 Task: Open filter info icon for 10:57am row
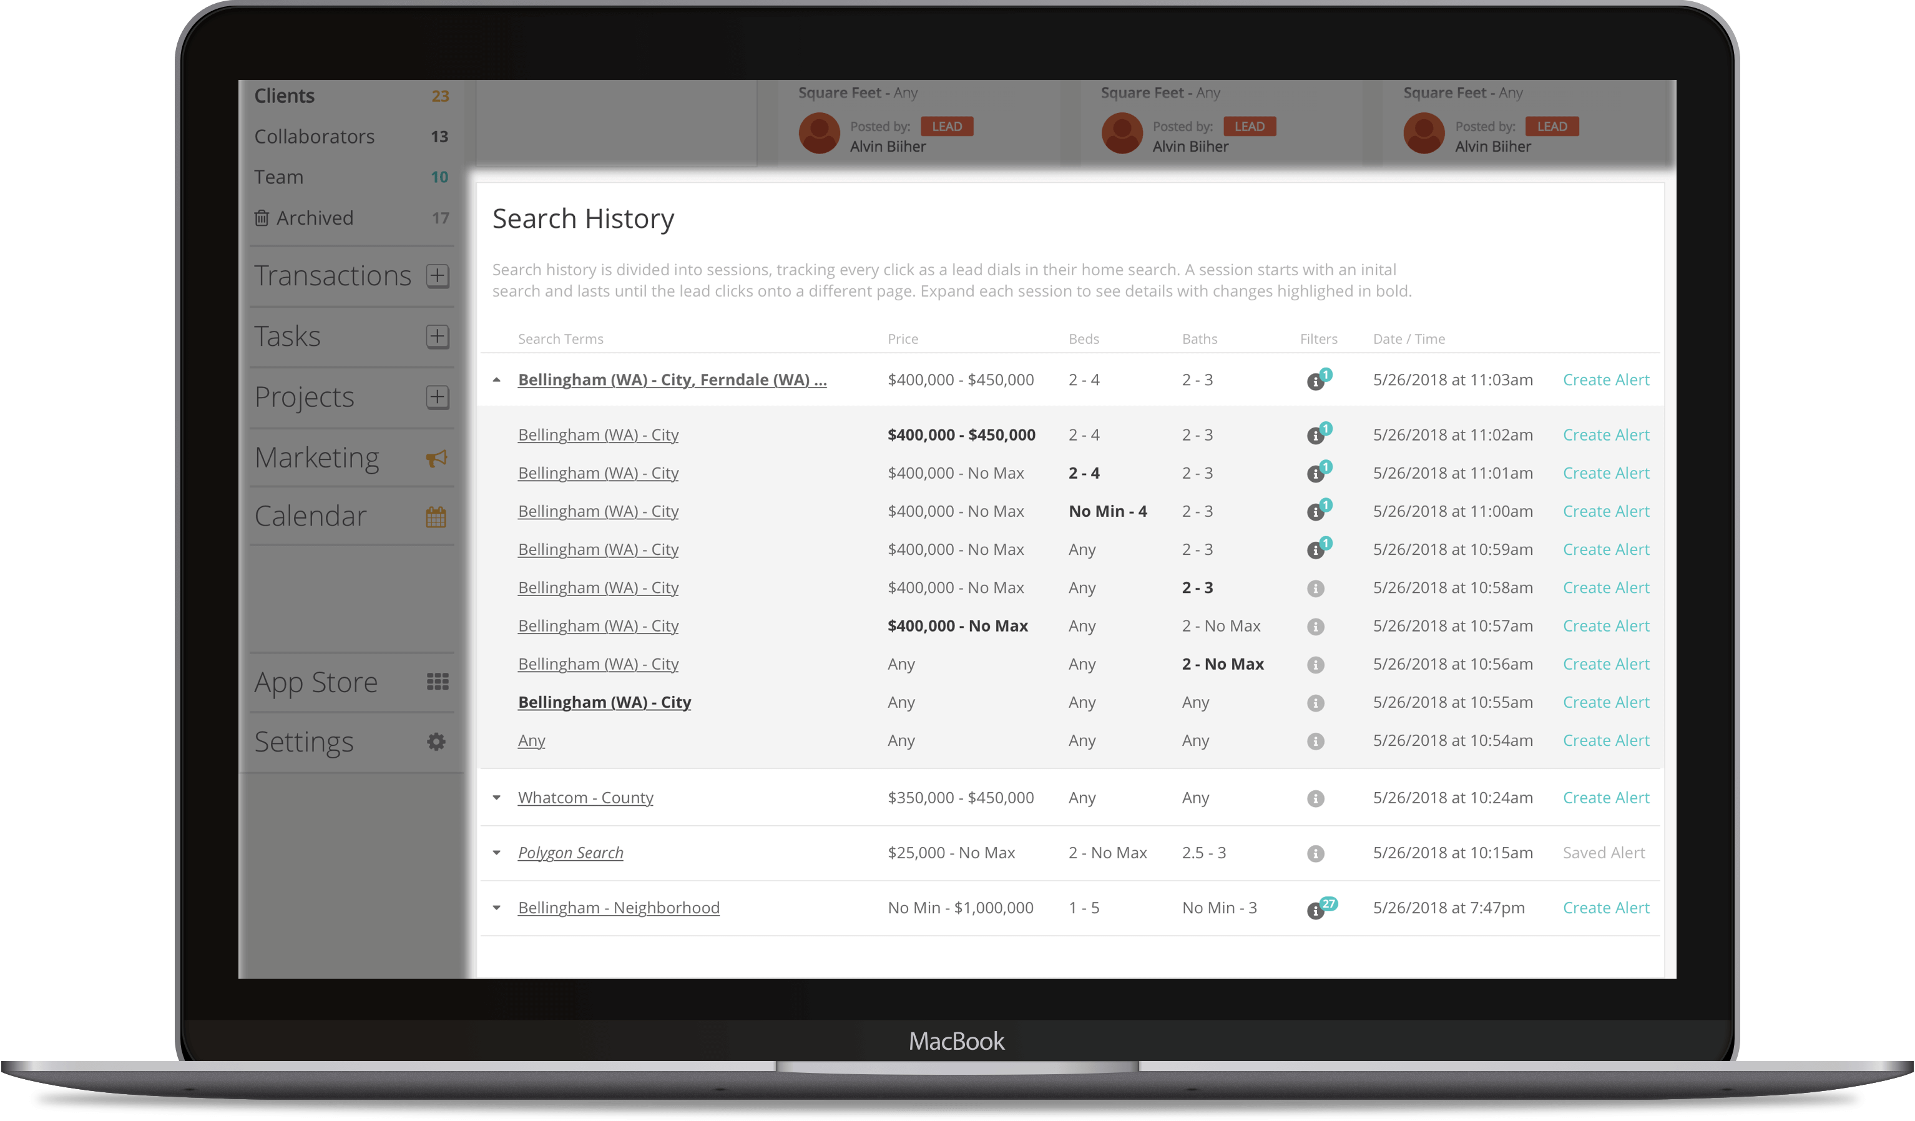click(1315, 626)
